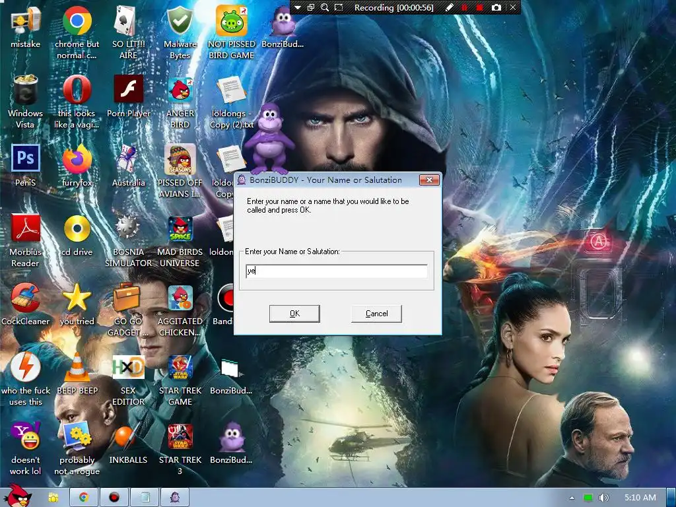
Task: Pause the recording with the red pause button
Action: 465,7
